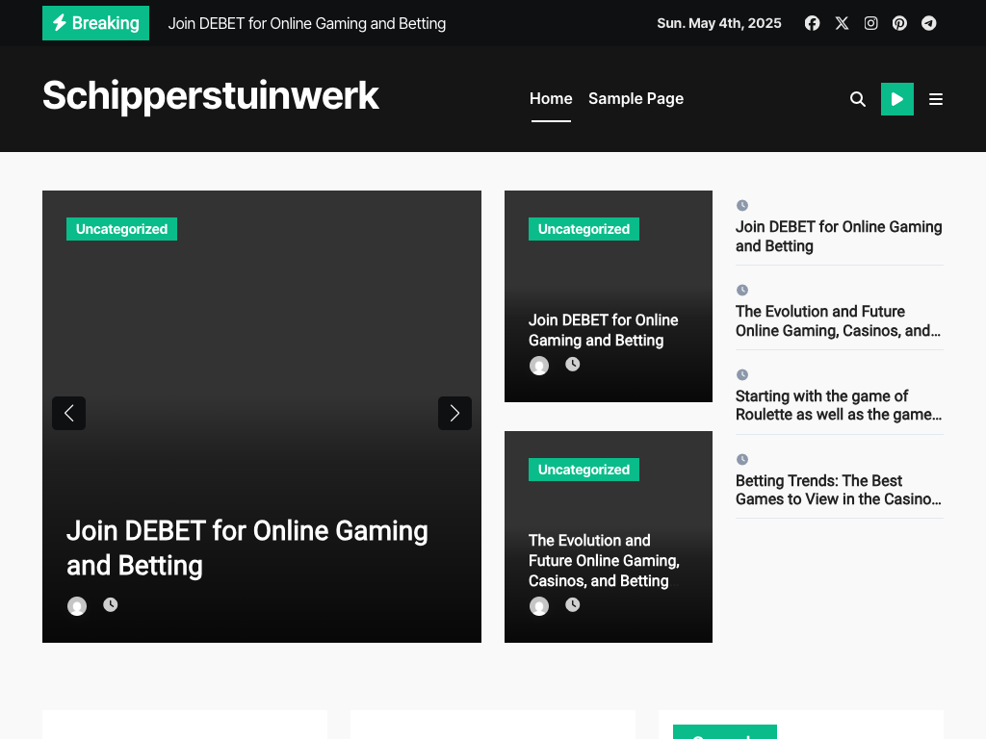This screenshot has height=739, width=986.
Task: Open sidebar link Join DEBET for Online Gaming
Action: pyautogui.click(x=839, y=237)
